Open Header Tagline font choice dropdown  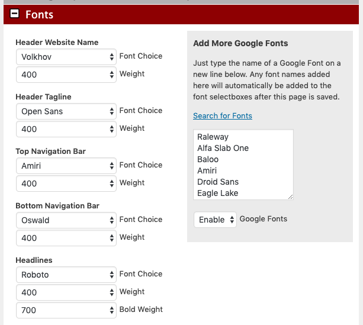[x=66, y=111]
